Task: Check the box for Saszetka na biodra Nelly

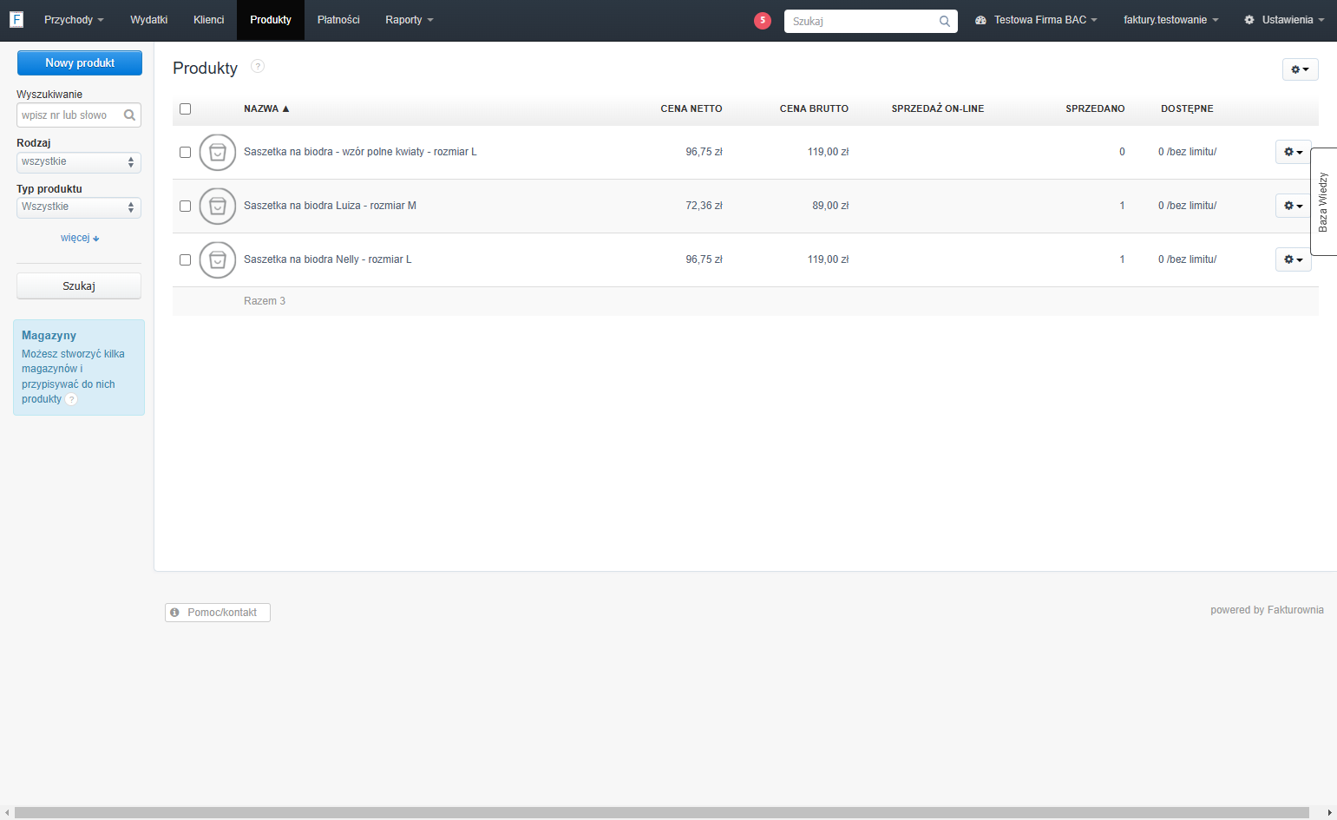Action: [x=185, y=259]
